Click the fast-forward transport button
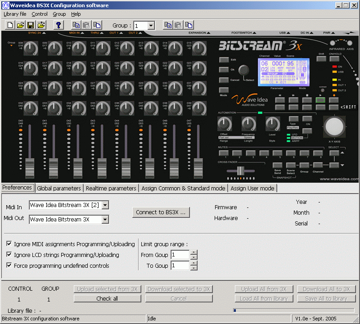 (293, 100)
